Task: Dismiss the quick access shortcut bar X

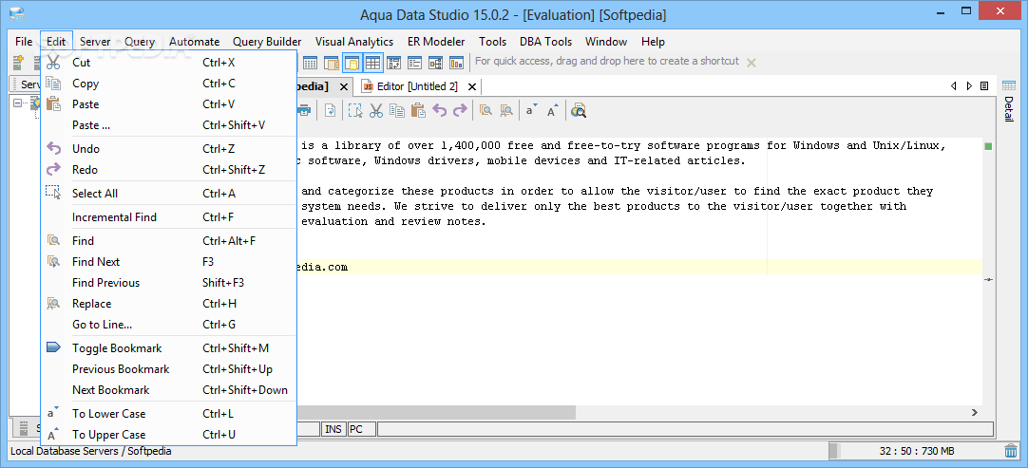Action: point(752,63)
